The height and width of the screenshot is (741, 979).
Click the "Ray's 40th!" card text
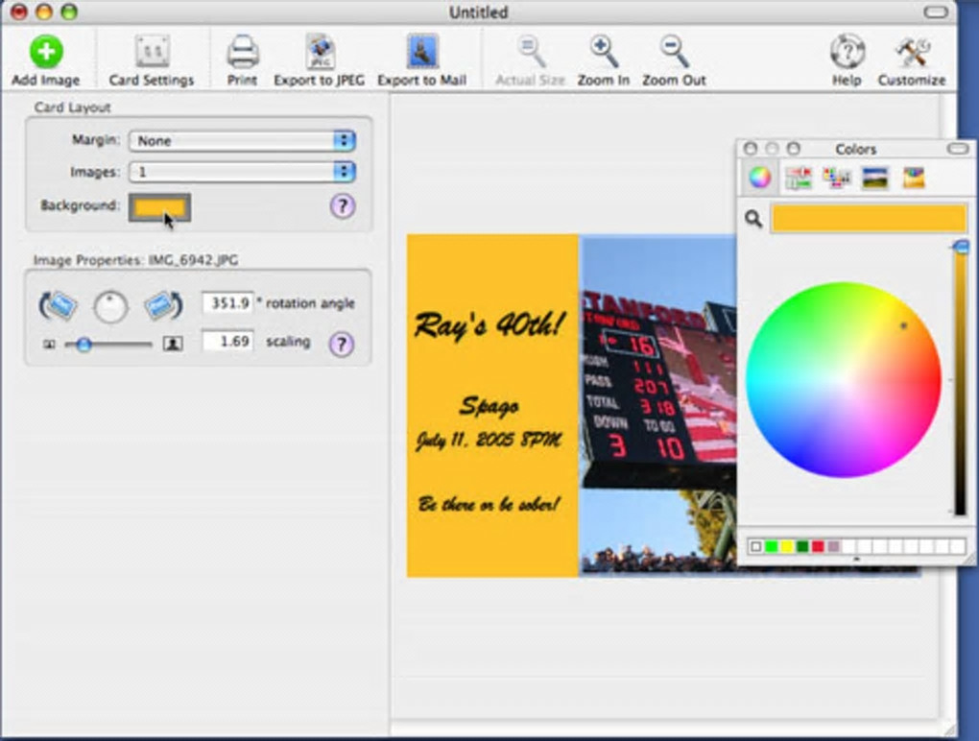pos(489,325)
